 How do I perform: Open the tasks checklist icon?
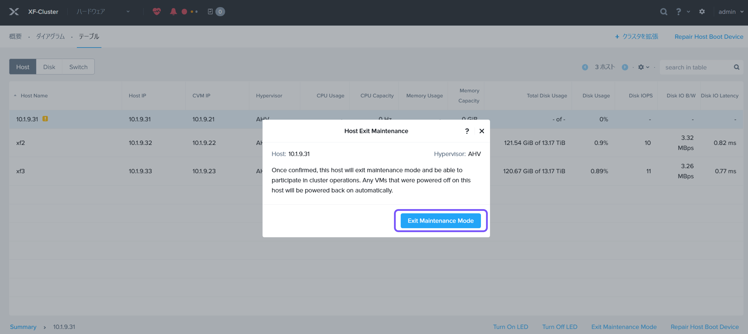[x=211, y=12]
